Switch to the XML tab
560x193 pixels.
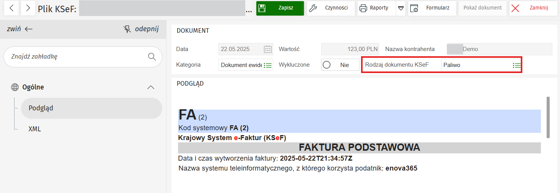tap(35, 129)
